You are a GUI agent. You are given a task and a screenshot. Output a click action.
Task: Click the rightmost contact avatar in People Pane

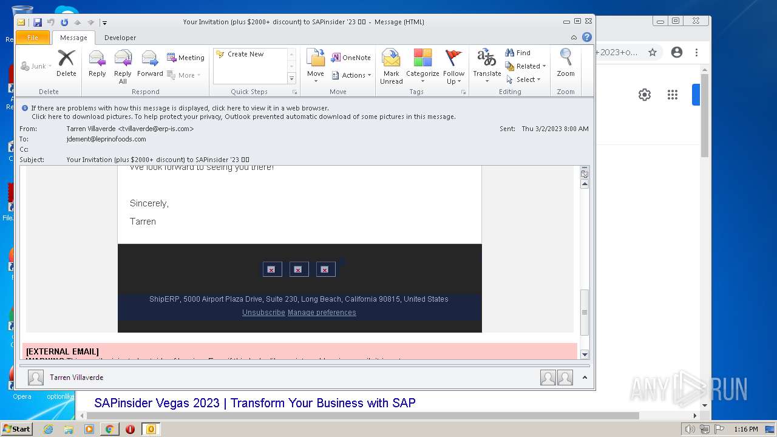pos(565,378)
